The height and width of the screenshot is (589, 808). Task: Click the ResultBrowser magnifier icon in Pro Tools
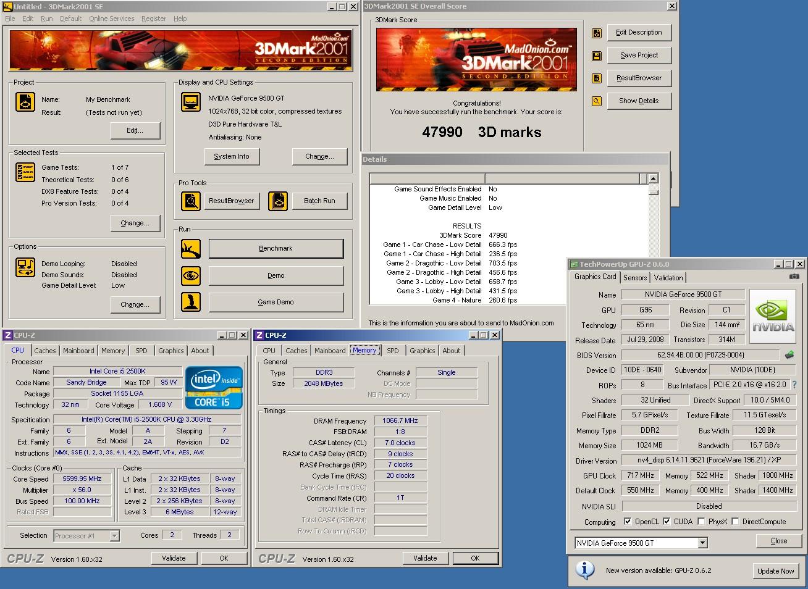pyautogui.click(x=191, y=201)
